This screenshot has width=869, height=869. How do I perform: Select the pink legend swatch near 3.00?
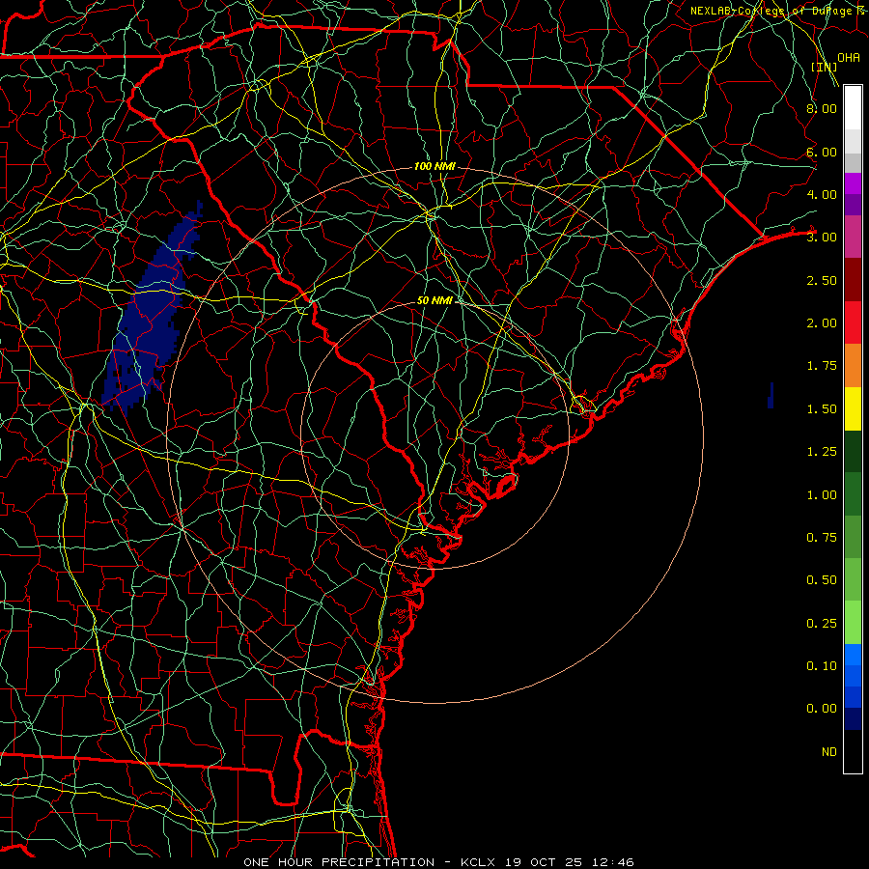coord(853,237)
